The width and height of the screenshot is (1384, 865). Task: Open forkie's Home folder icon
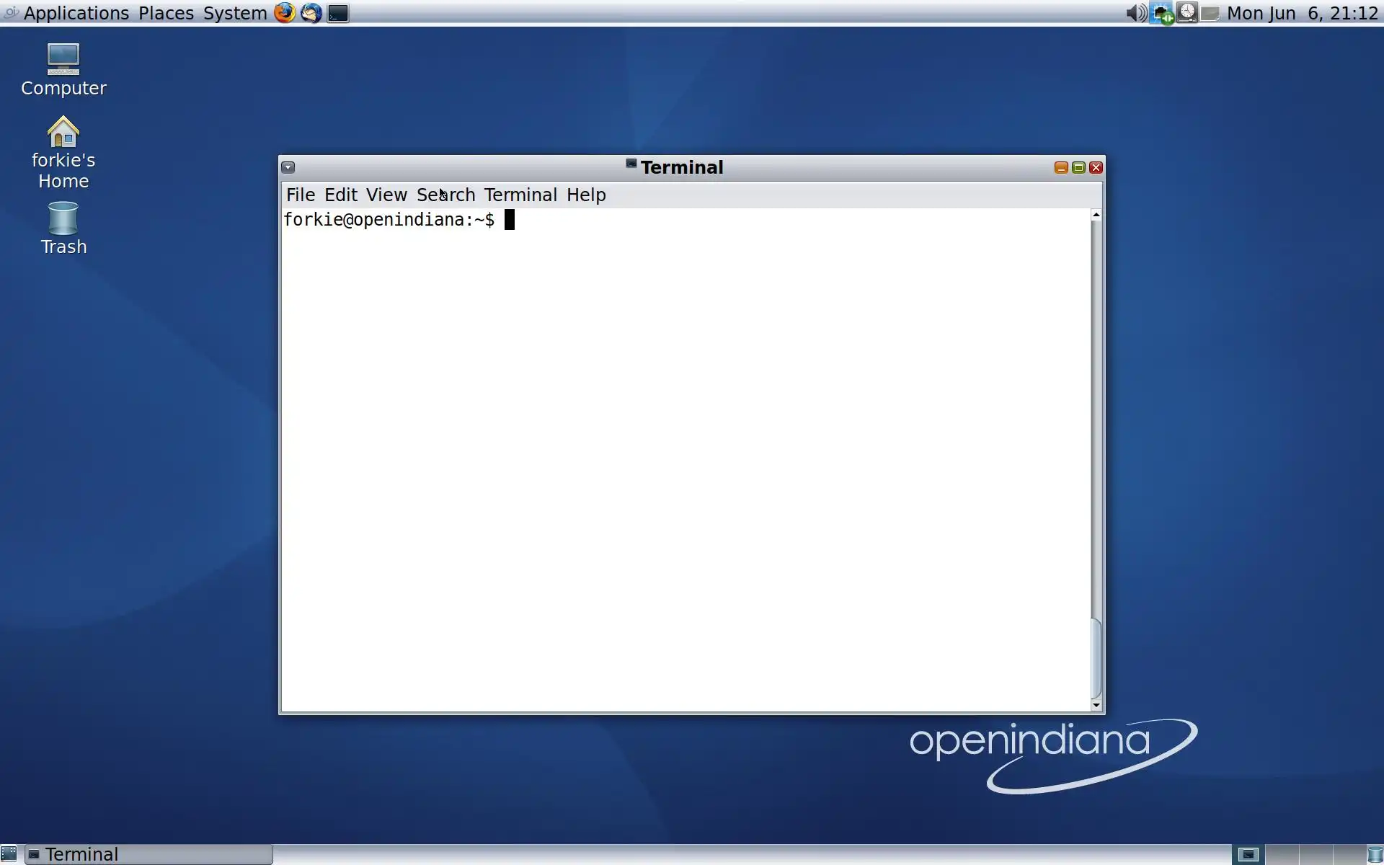pyautogui.click(x=63, y=133)
